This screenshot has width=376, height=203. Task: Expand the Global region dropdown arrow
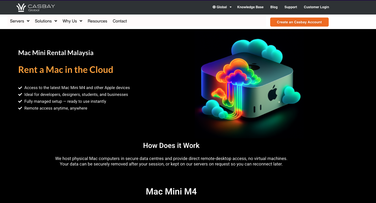(231, 7)
